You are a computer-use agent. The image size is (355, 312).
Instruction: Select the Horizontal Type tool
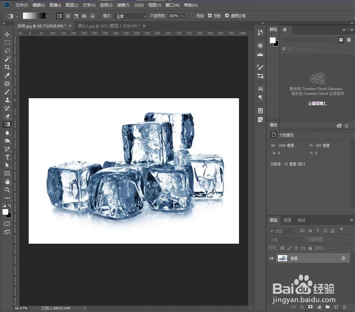(7, 157)
